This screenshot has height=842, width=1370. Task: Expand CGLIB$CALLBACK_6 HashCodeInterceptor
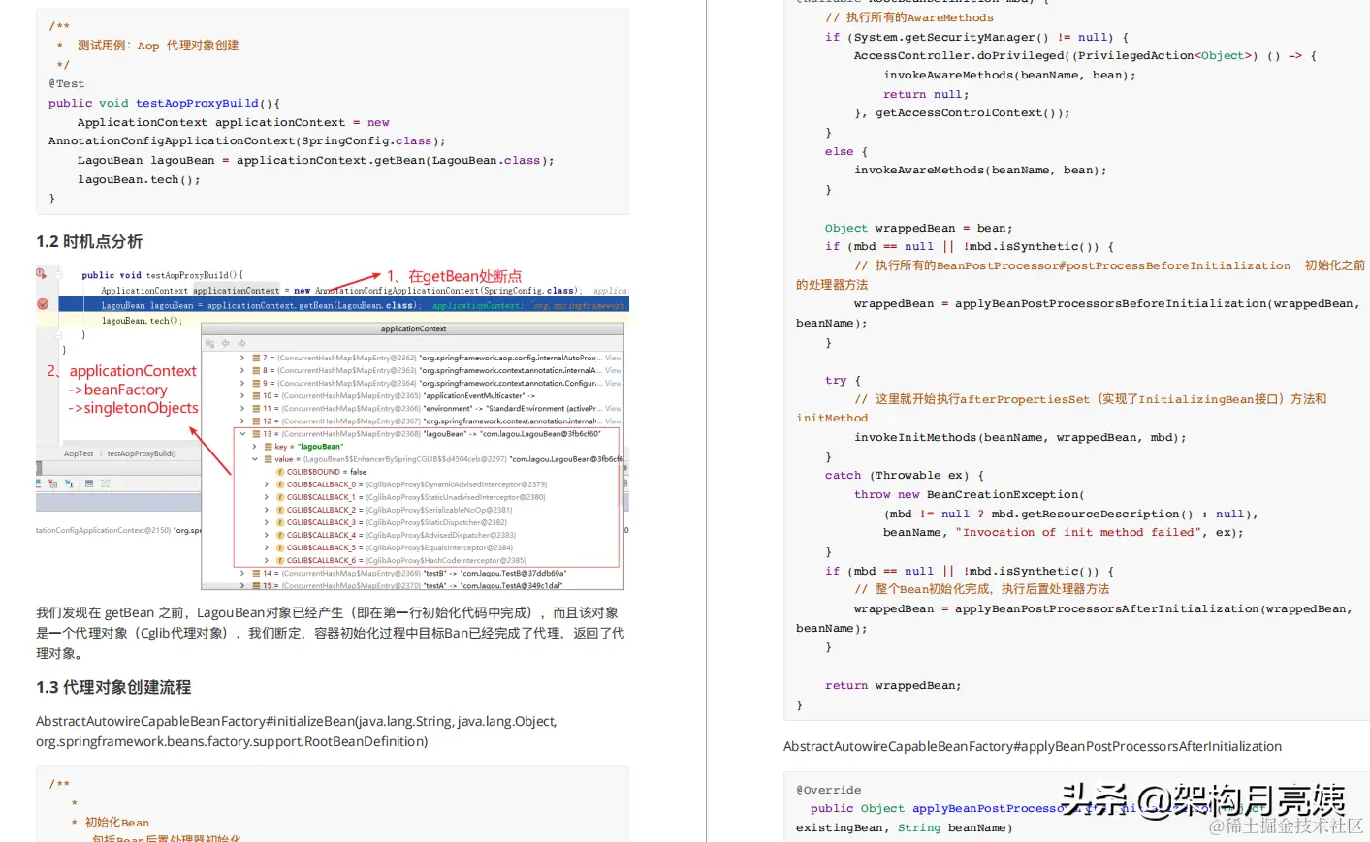coord(267,560)
